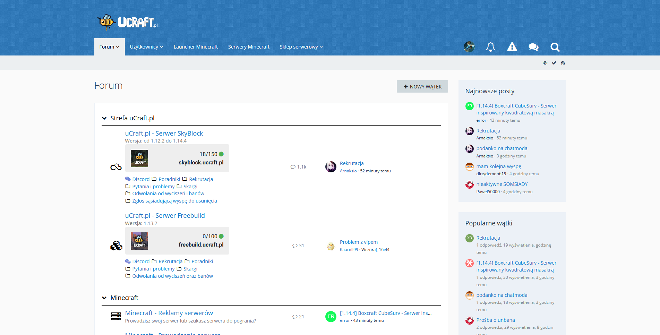Toggle the hidden-eye visibility icon

point(545,63)
